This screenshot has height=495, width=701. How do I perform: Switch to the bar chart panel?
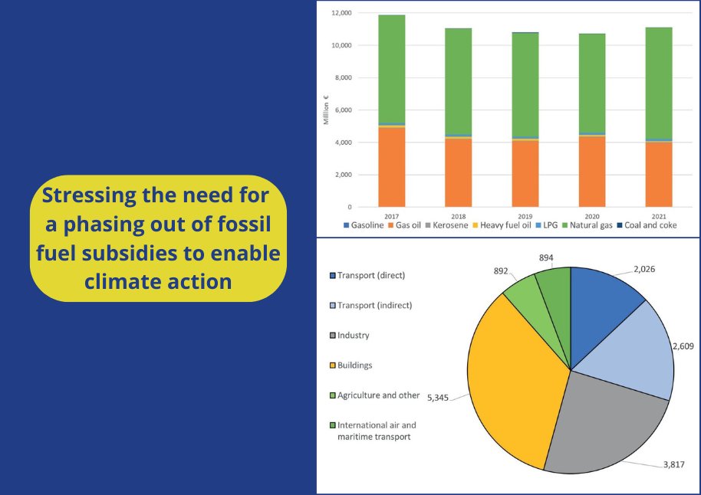pos(506,115)
